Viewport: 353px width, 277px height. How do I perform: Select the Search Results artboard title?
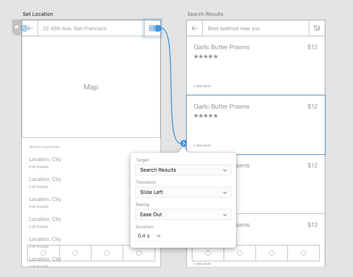click(205, 14)
